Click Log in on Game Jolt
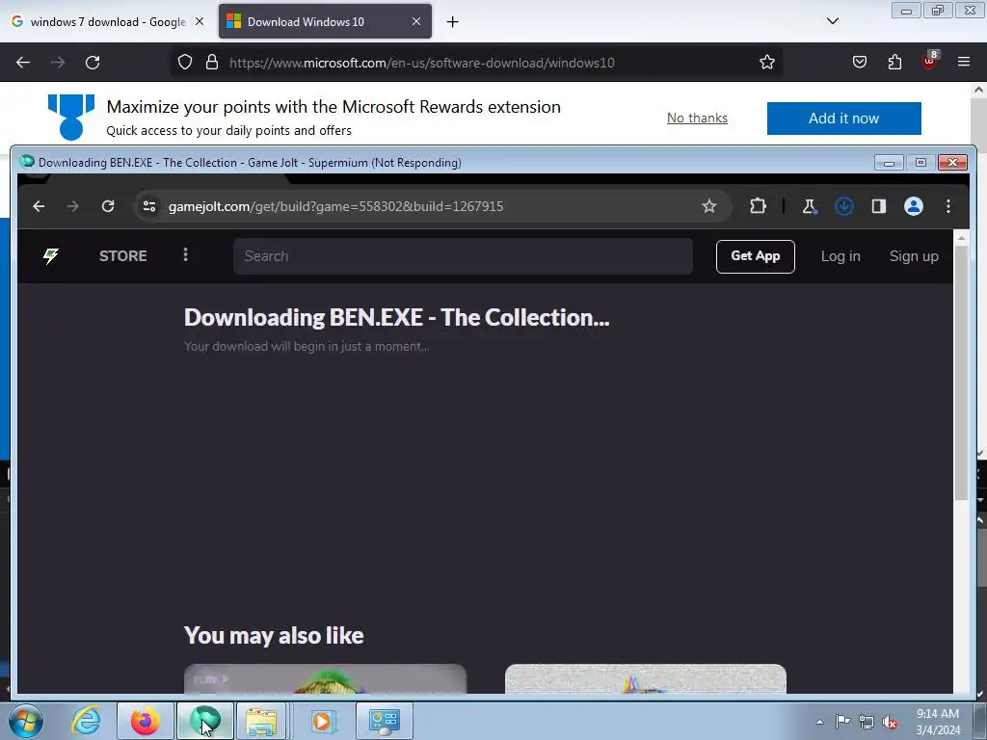This screenshot has width=987, height=740. (x=840, y=256)
